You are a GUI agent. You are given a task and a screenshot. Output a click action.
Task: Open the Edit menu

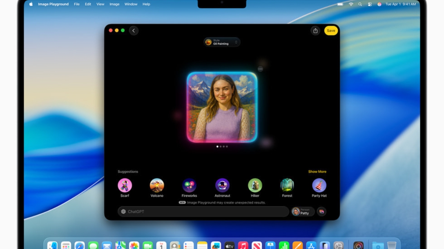coord(88,4)
